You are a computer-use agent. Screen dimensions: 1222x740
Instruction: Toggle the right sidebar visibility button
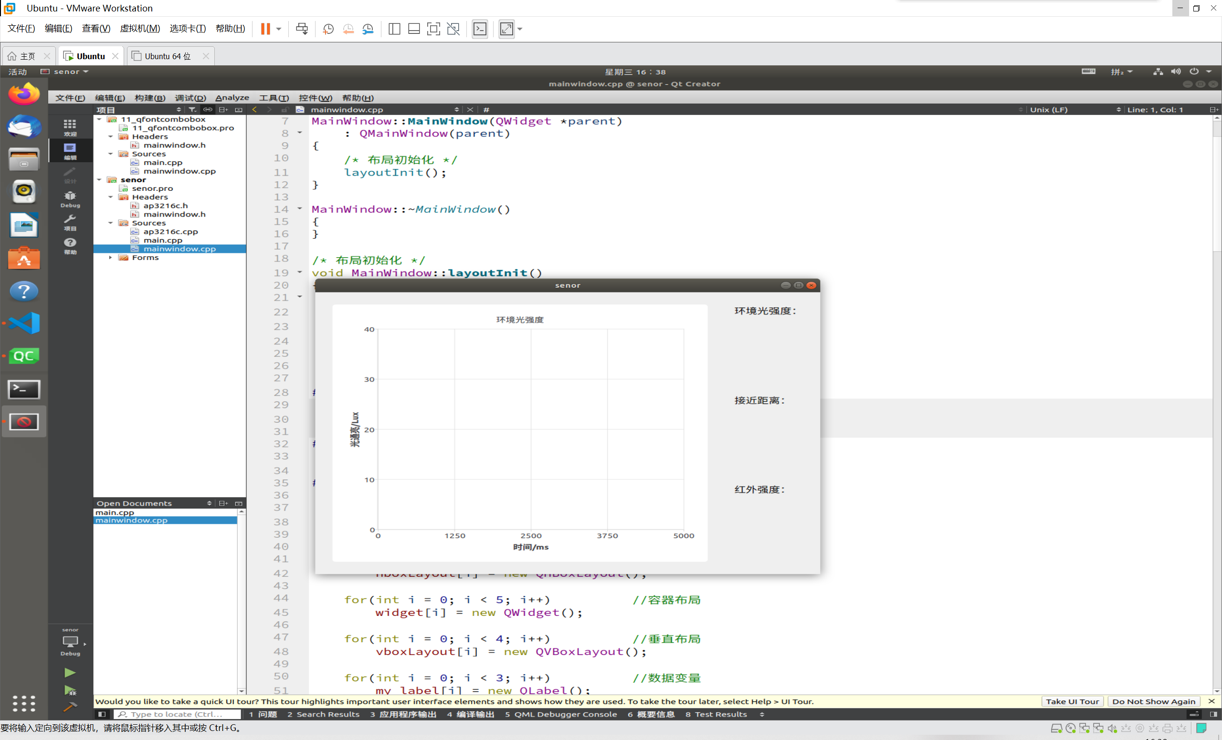1213,714
